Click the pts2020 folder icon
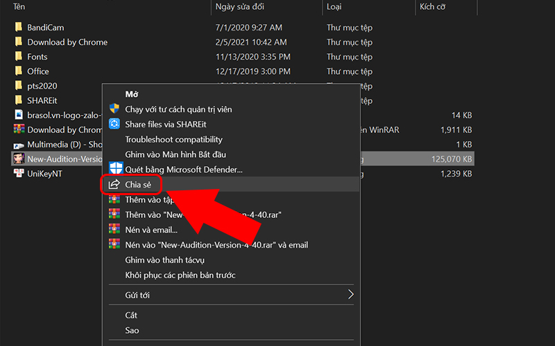This screenshot has height=346, width=555. (19, 86)
